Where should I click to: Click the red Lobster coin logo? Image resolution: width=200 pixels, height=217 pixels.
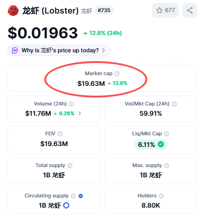[13, 11]
